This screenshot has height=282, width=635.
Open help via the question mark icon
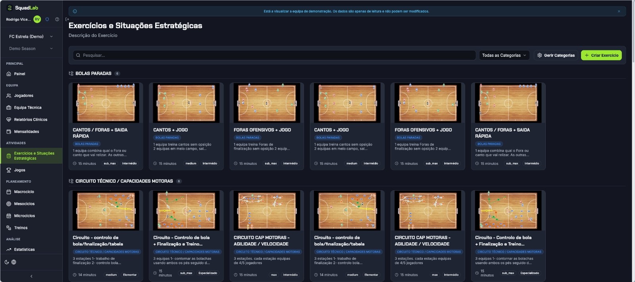(x=57, y=19)
